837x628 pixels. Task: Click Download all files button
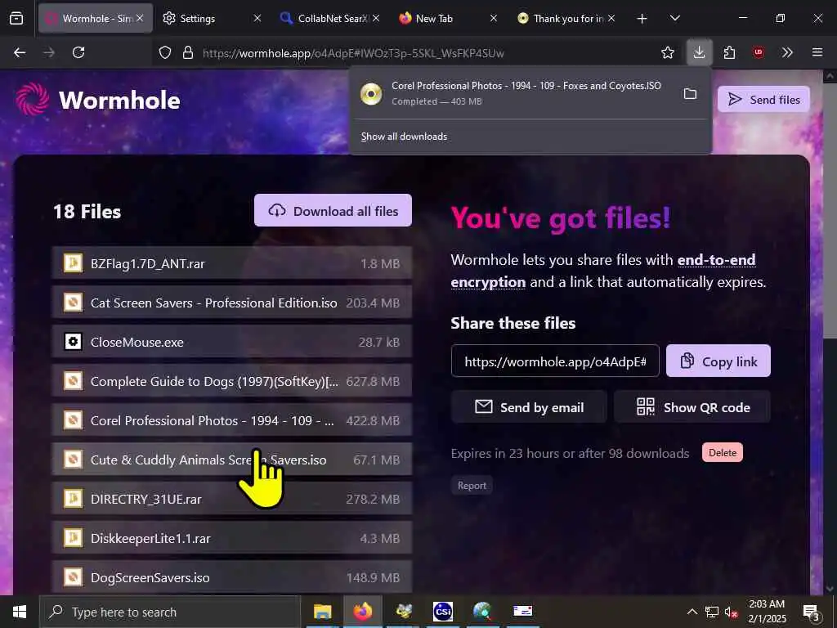(x=333, y=210)
